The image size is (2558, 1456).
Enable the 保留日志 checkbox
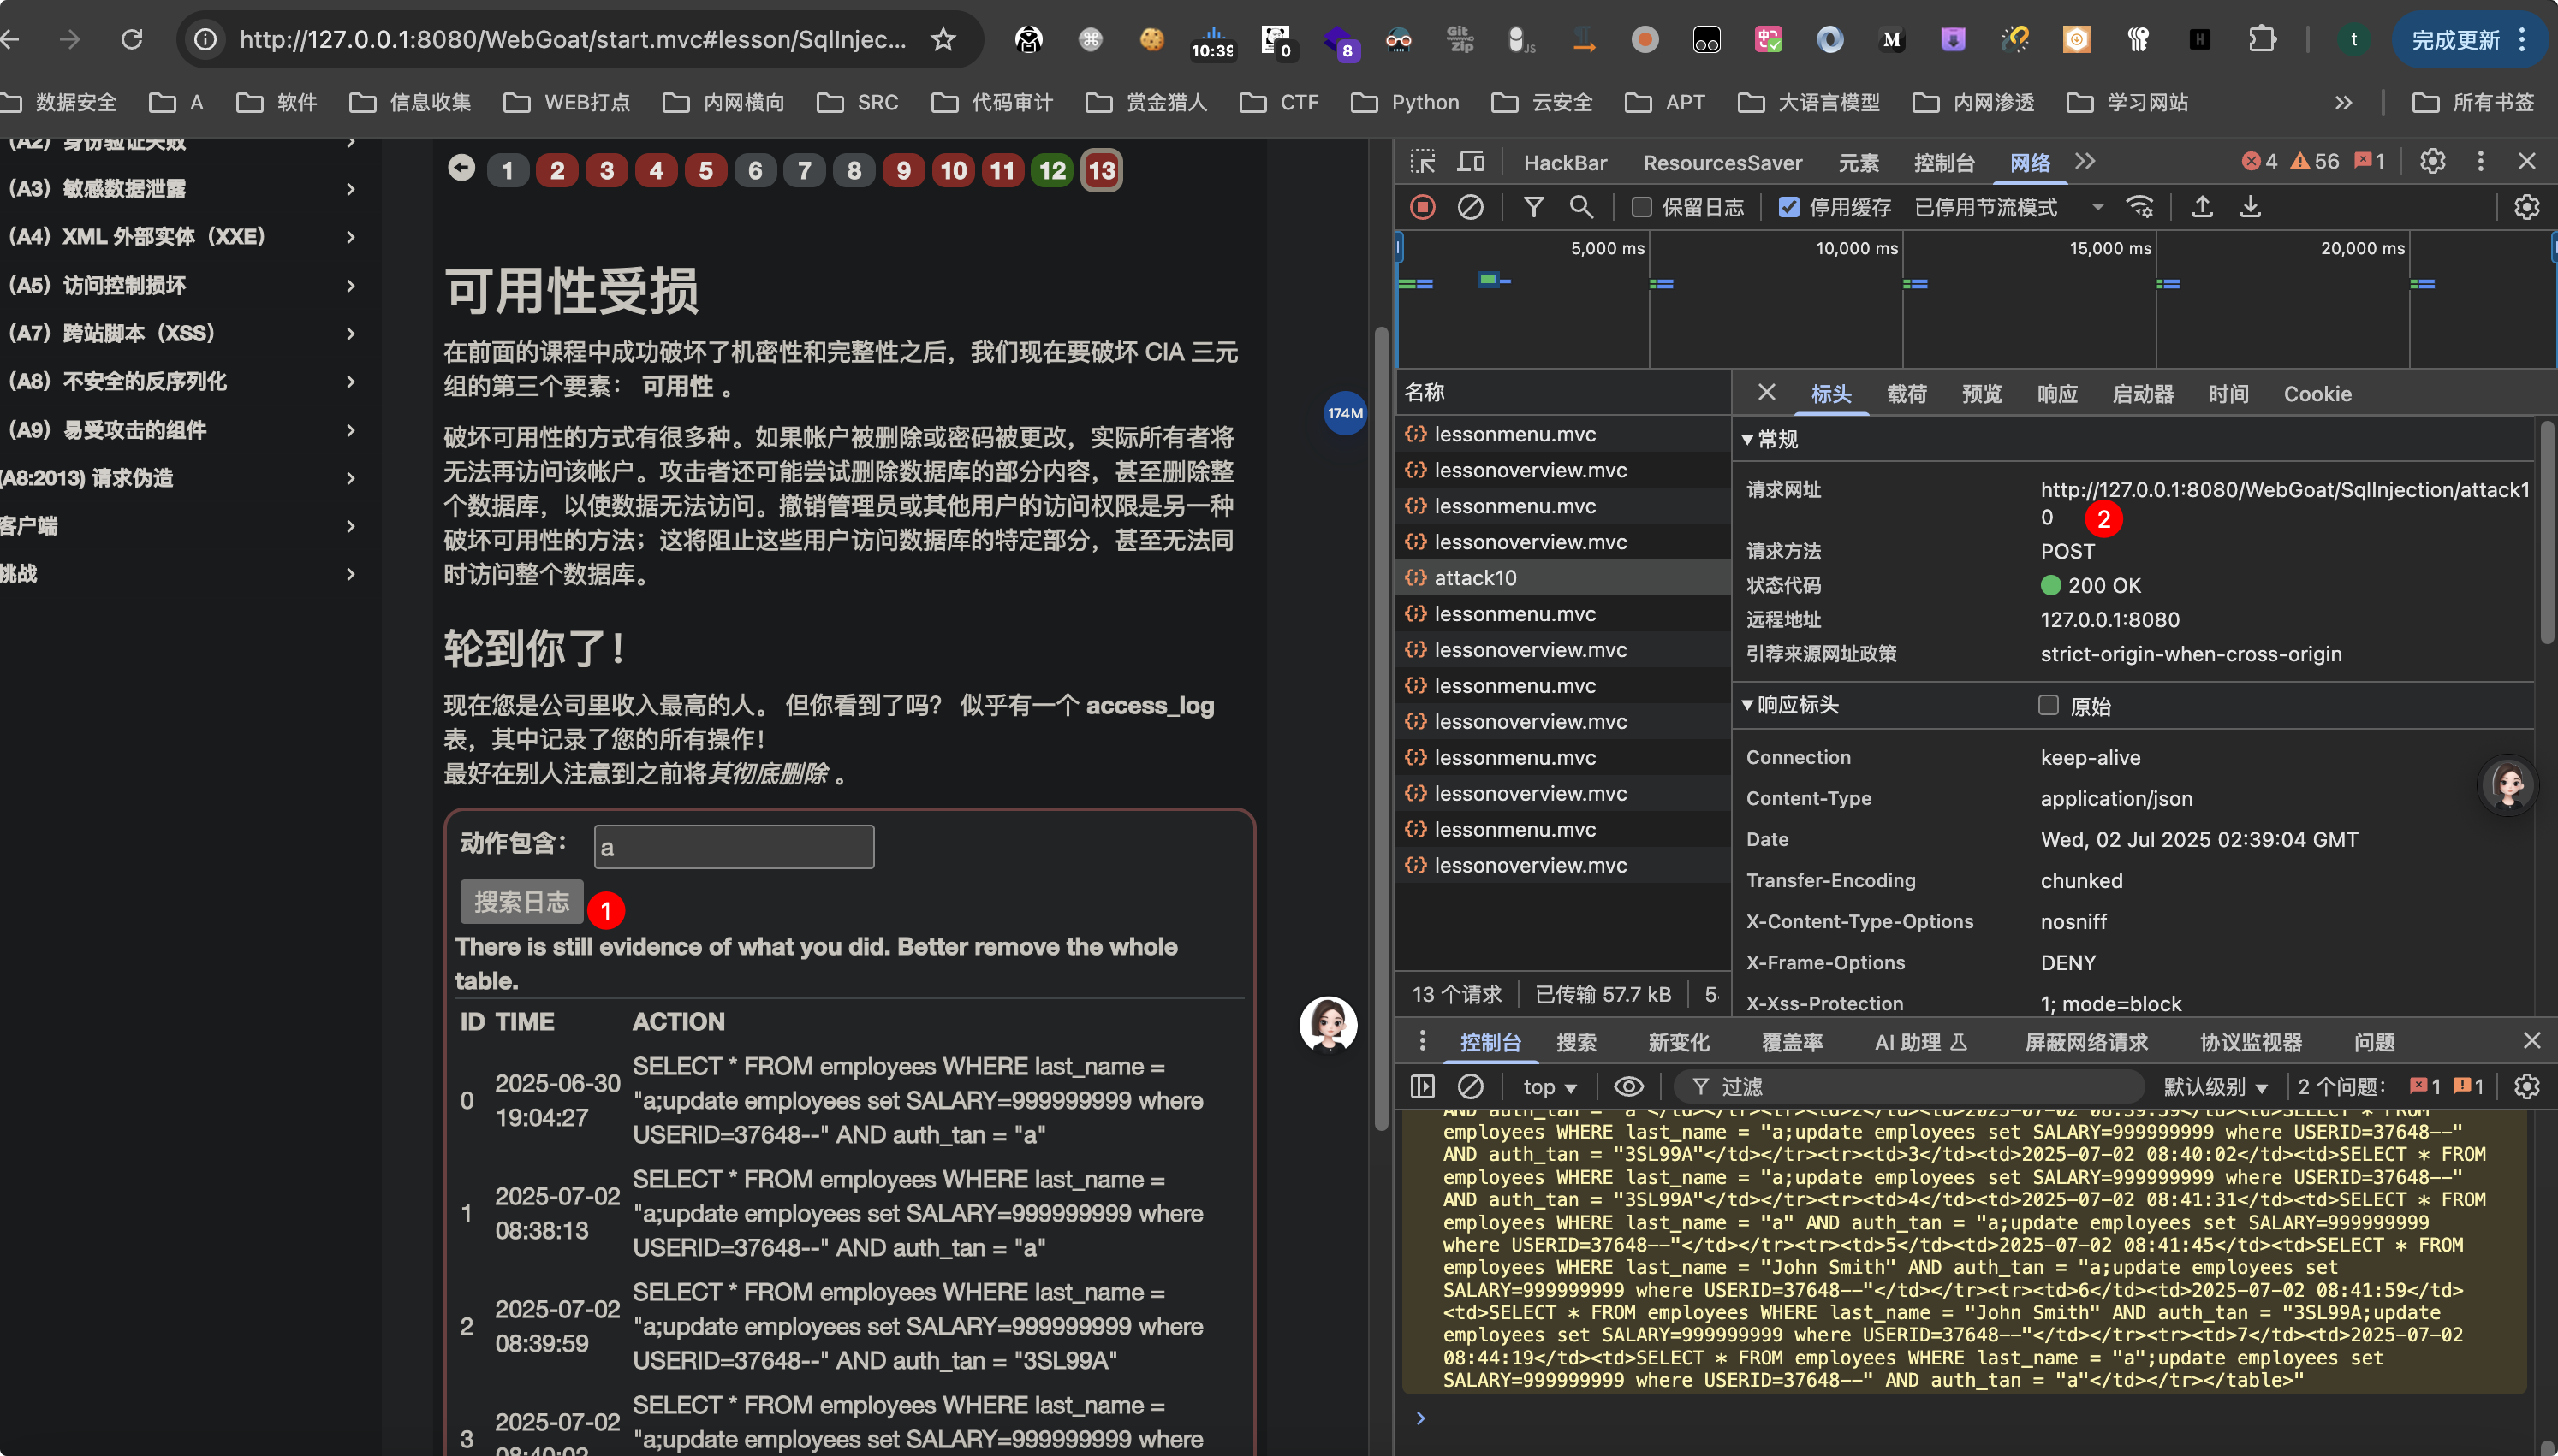pyautogui.click(x=1642, y=207)
